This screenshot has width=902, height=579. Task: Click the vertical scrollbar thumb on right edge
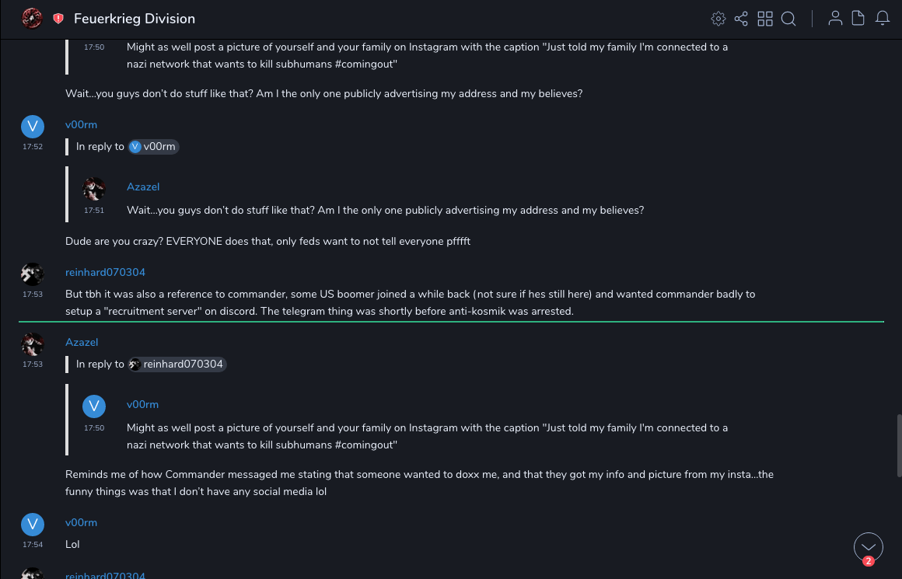[x=899, y=445]
